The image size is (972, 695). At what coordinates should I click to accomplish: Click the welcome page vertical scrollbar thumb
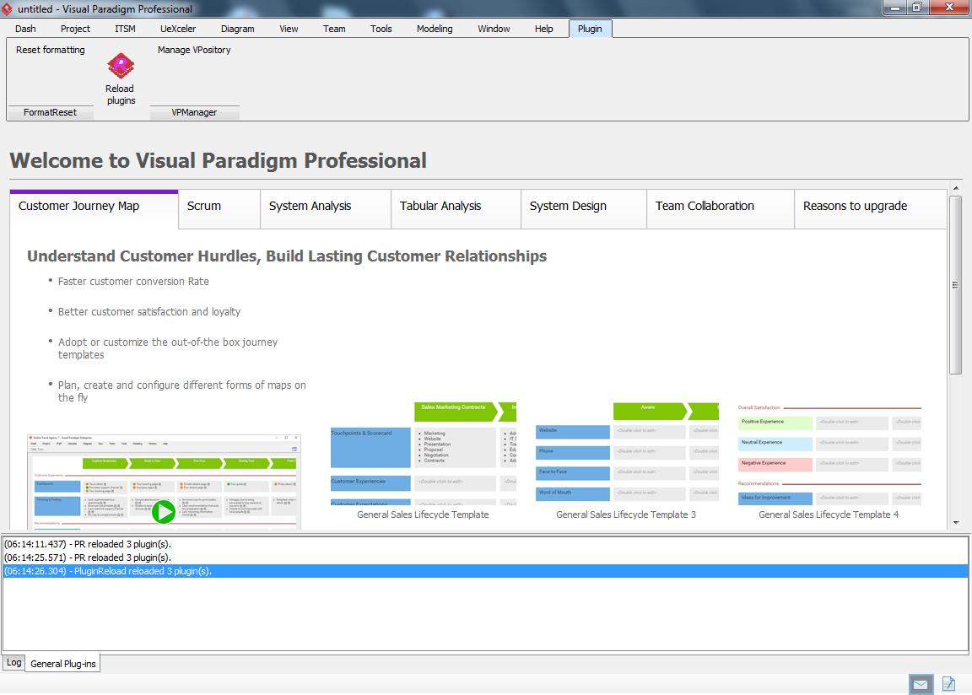955,285
